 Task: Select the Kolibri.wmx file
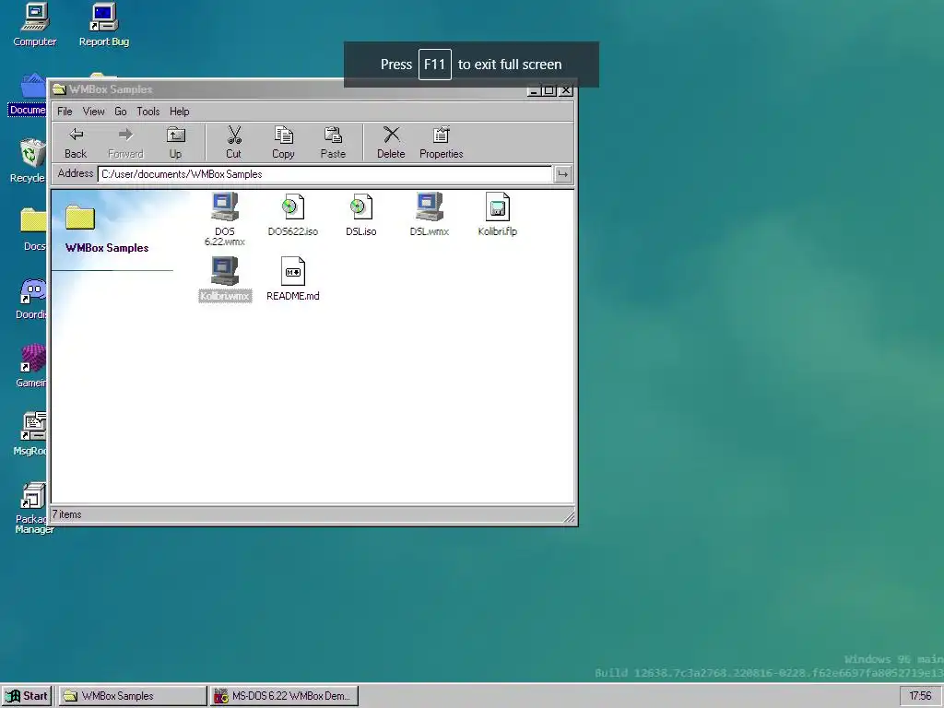click(x=225, y=279)
